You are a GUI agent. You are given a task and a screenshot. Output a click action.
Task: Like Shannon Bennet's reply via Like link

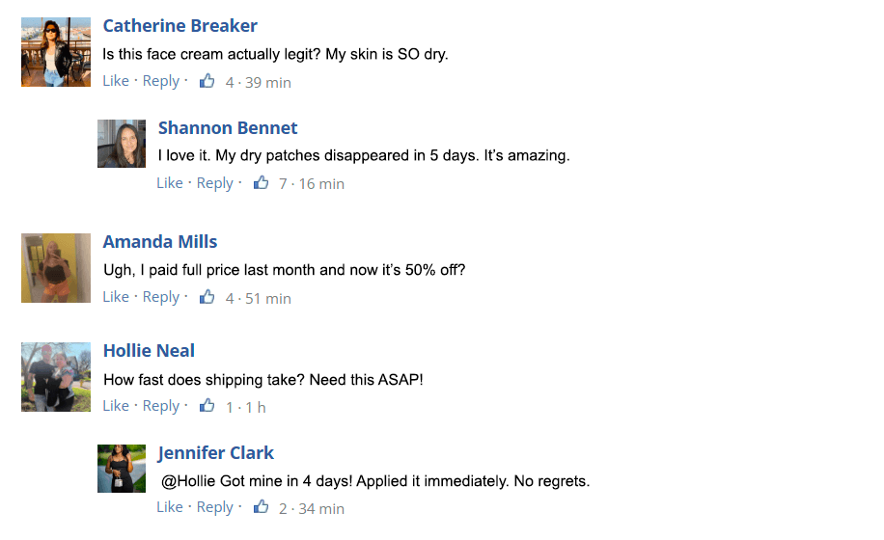(170, 183)
